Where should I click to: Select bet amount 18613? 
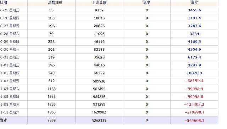(x=99, y=18)
